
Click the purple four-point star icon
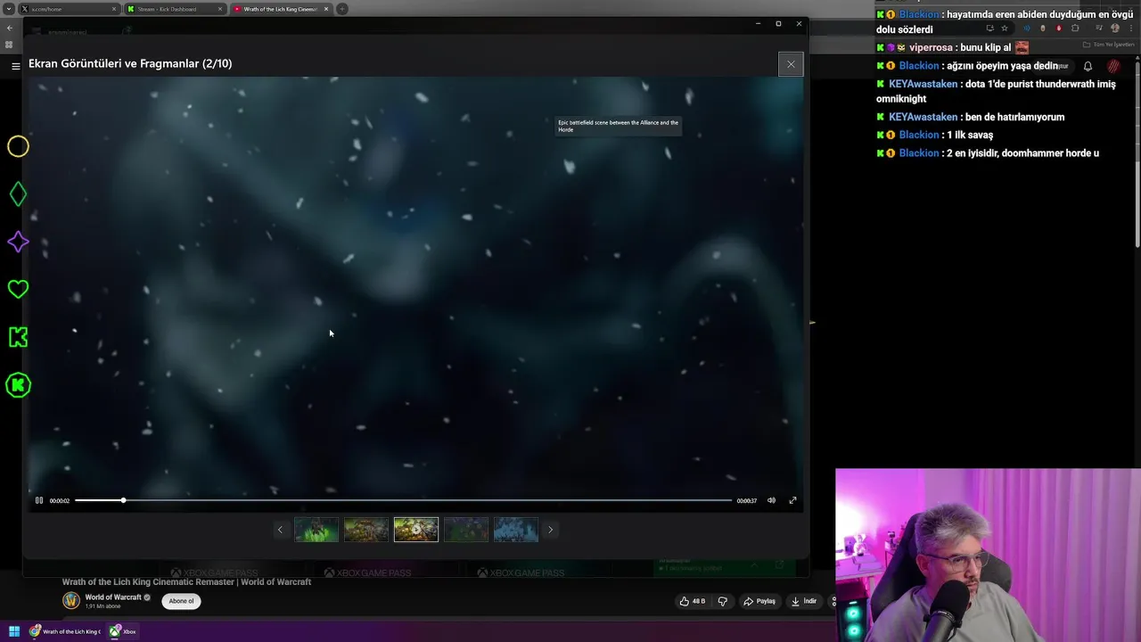[x=18, y=242]
